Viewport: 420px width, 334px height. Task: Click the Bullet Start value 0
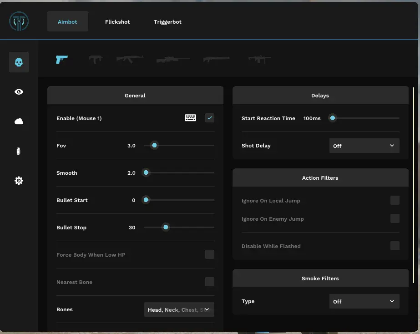coord(134,200)
